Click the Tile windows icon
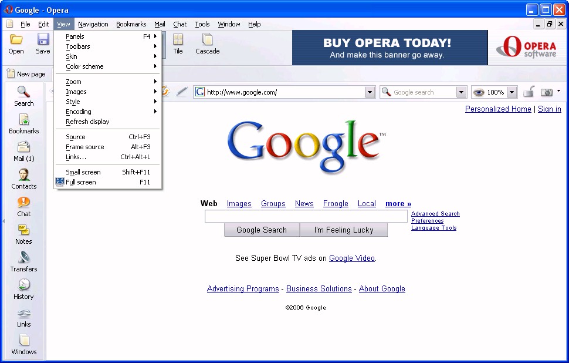This screenshot has width=569, height=363. [178, 39]
